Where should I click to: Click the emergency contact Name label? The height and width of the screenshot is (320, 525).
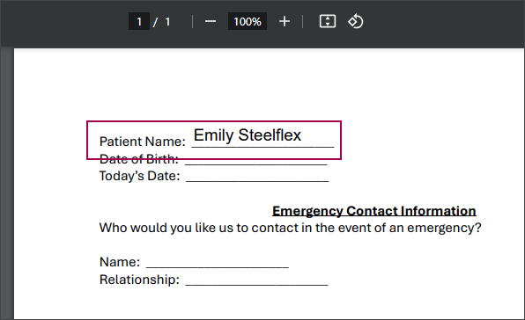(x=120, y=262)
